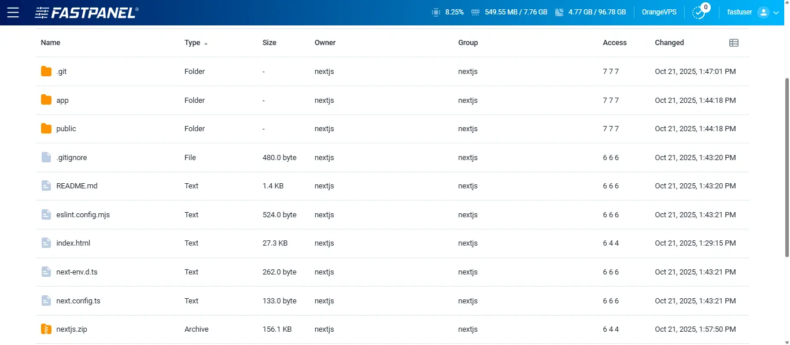Click the nextjs.zip archive icon
The height and width of the screenshot is (345, 790).
coord(46,329)
